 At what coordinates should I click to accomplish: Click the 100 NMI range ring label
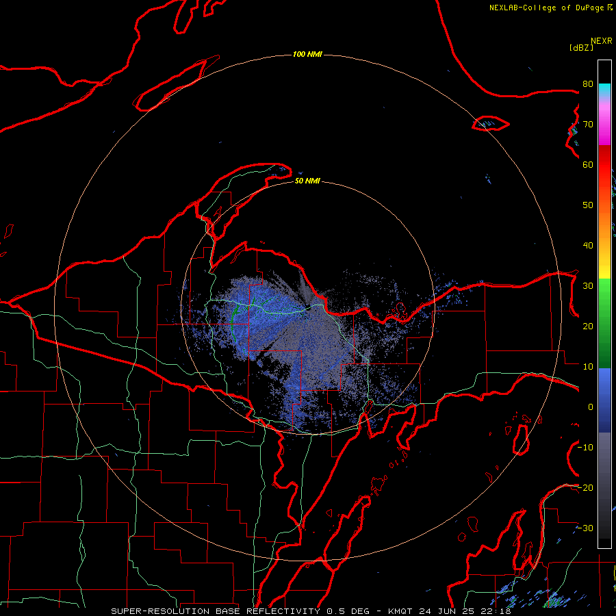click(x=307, y=54)
